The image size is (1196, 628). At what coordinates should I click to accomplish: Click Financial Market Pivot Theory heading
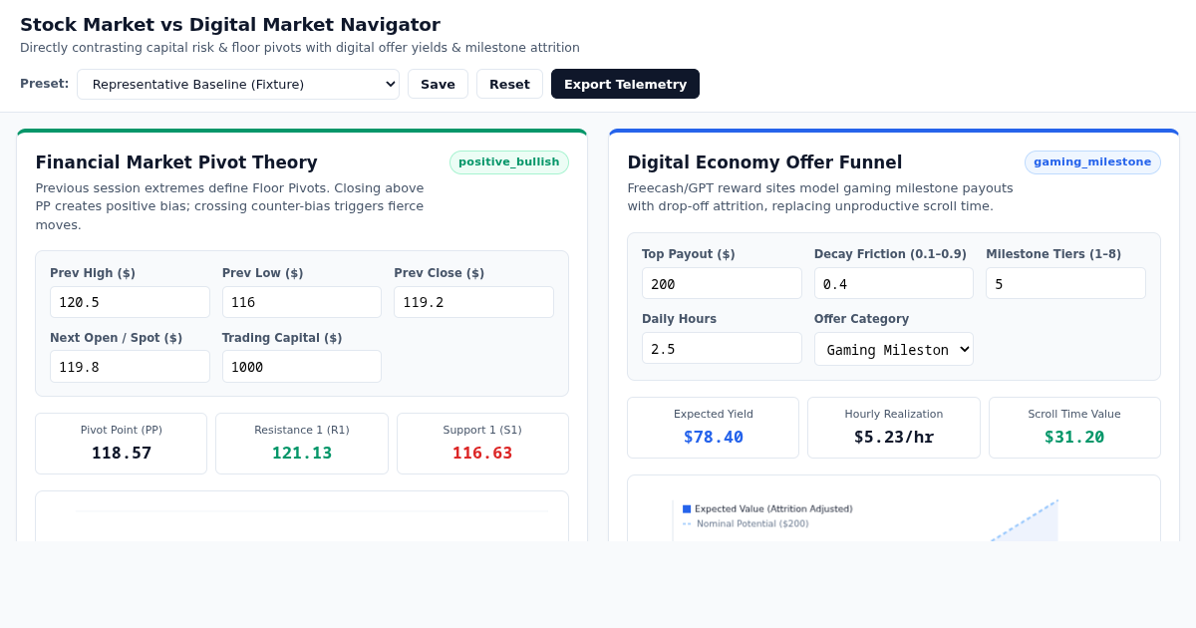tap(176, 162)
